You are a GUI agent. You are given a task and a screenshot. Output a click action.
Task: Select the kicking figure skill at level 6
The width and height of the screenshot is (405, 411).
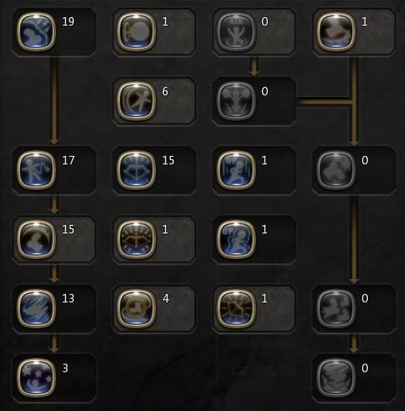136,101
